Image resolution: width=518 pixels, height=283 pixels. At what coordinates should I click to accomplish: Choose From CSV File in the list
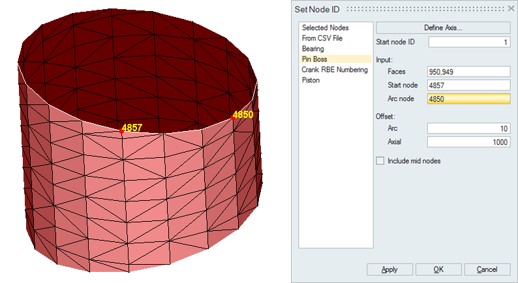322,38
